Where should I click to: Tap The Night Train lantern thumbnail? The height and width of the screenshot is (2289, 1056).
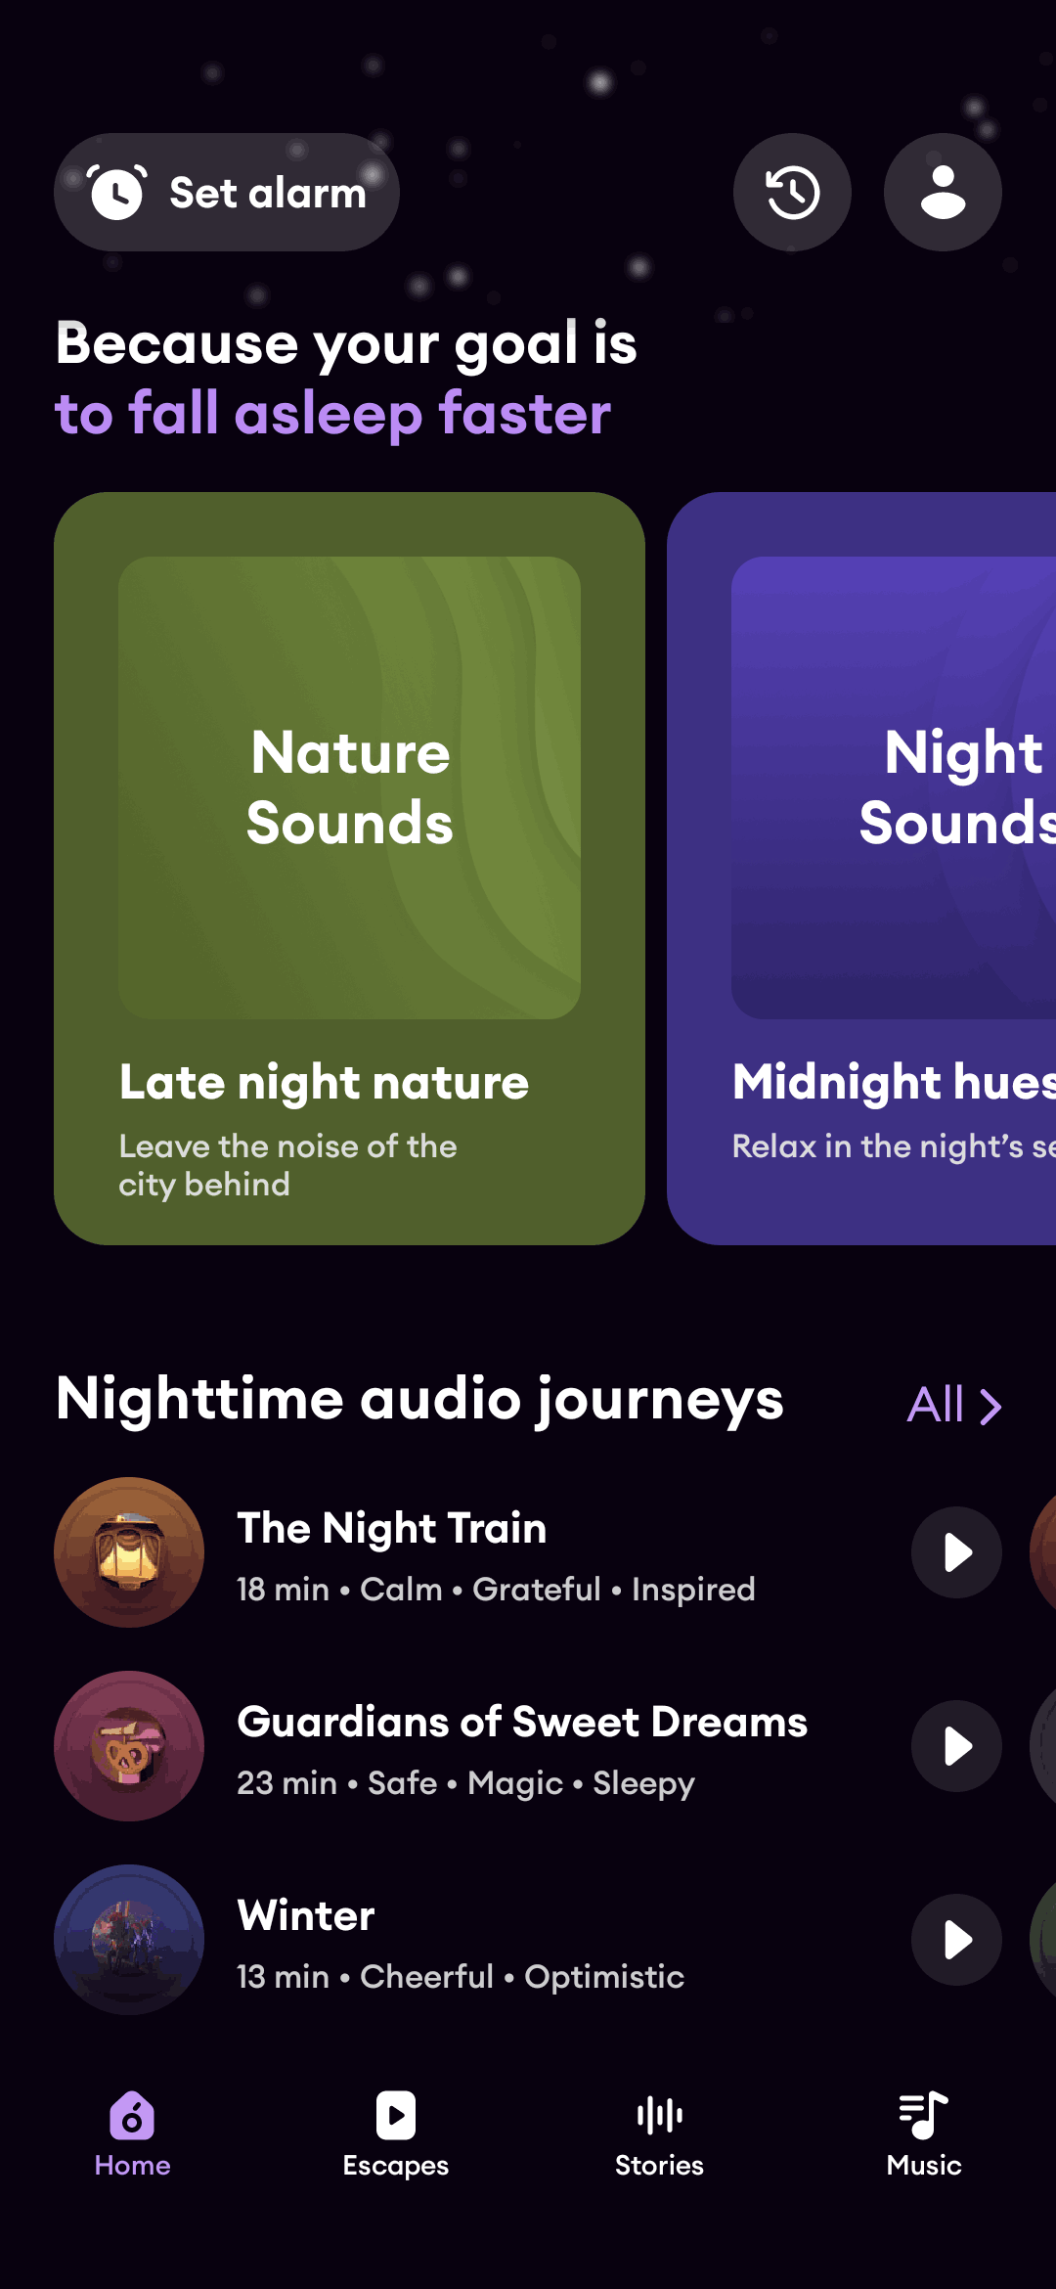129,1552
